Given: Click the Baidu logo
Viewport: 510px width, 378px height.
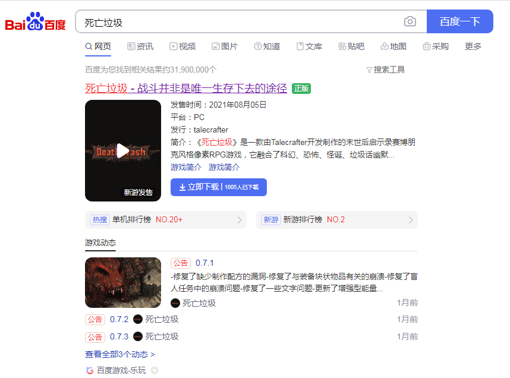Looking at the screenshot, I should (x=35, y=21).
